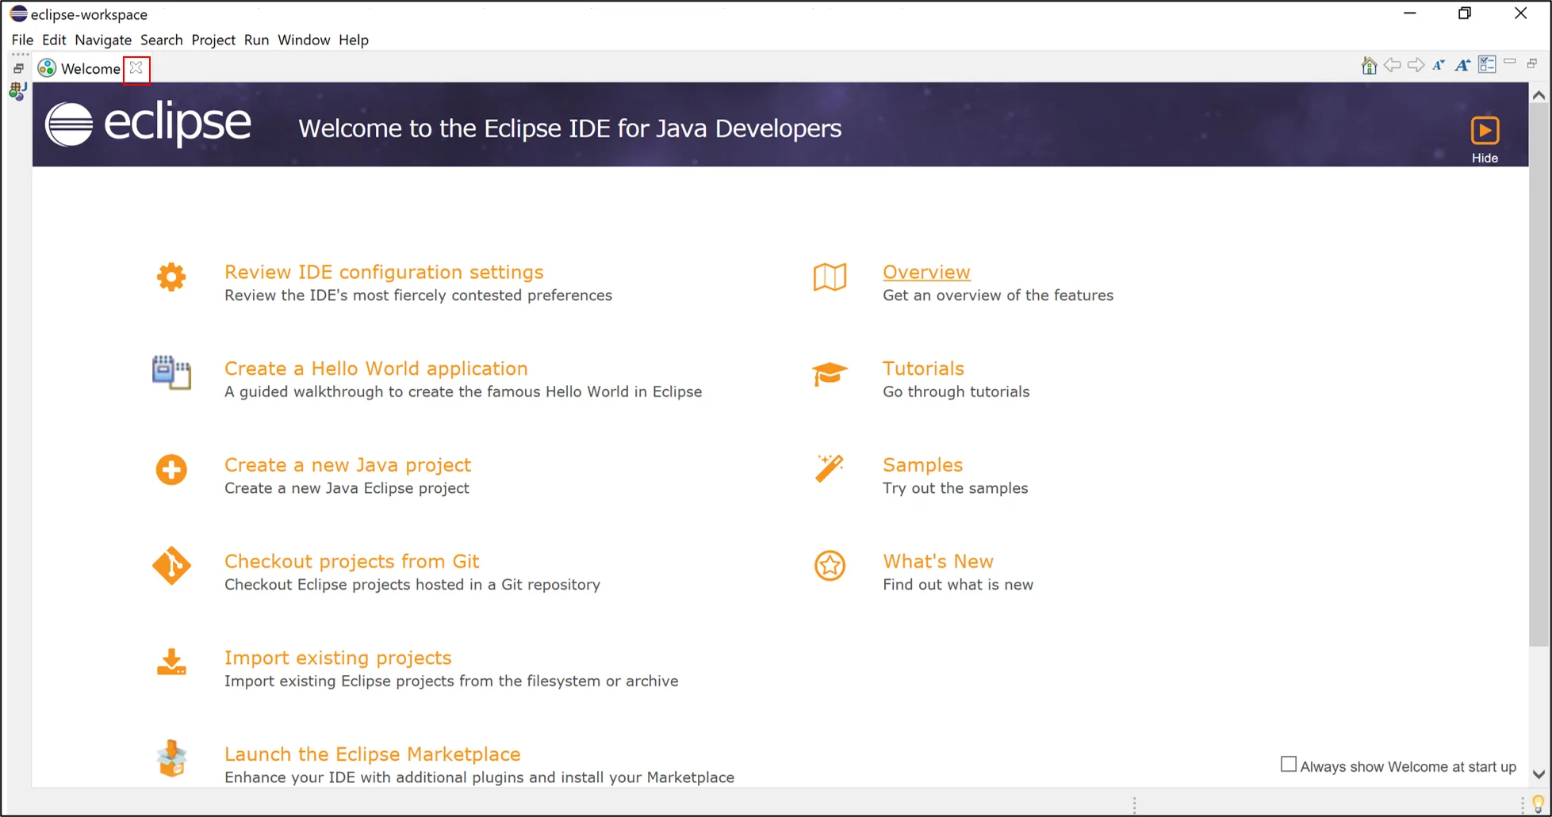Open the Project menu
1552x817 pixels.
(x=213, y=40)
